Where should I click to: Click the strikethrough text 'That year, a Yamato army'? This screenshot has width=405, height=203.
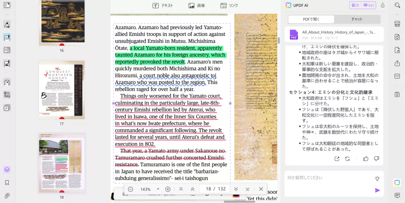coord(150,151)
